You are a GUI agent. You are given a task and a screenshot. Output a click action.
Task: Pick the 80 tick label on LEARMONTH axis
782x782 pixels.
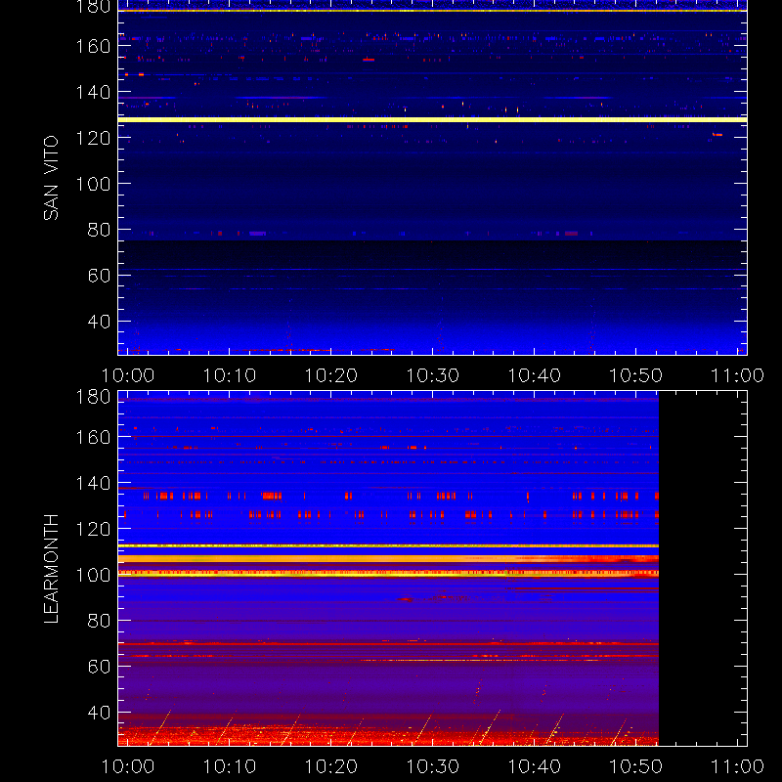(99, 621)
